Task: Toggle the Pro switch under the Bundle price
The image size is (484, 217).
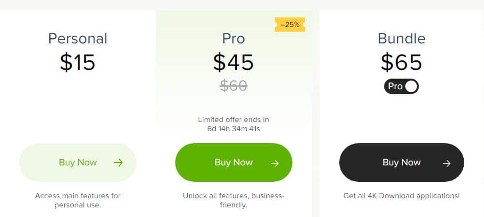Action: [x=401, y=86]
